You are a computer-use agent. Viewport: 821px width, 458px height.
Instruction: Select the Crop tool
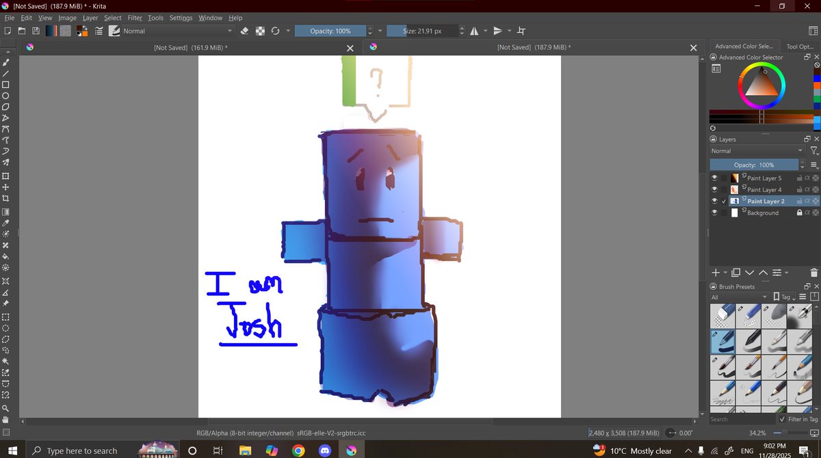[5, 198]
